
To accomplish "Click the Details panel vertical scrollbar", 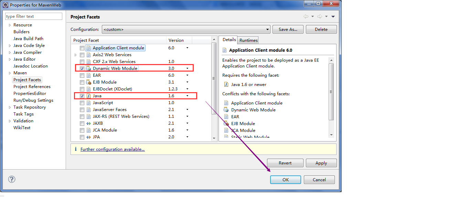I will [331, 91].
